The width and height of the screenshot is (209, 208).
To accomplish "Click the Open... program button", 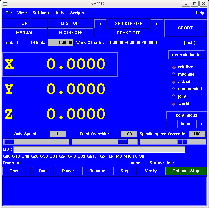I will 17,171.
